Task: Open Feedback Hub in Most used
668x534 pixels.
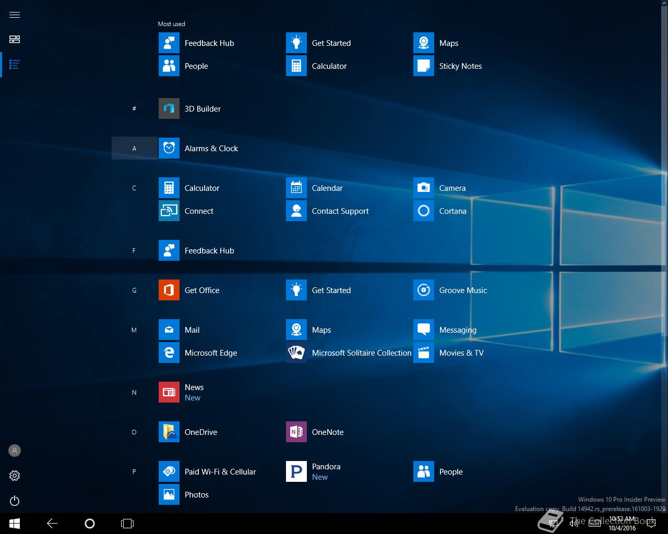Action: click(x=221, y=43)
